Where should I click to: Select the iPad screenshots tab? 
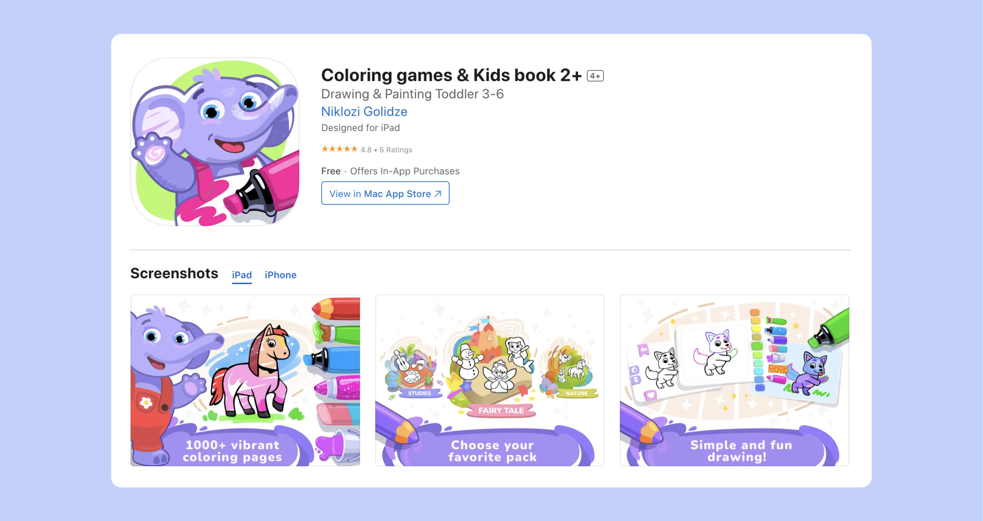click(x=242, y=275)
